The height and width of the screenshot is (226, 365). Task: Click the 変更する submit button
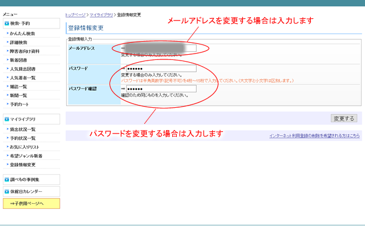point(344,118)
